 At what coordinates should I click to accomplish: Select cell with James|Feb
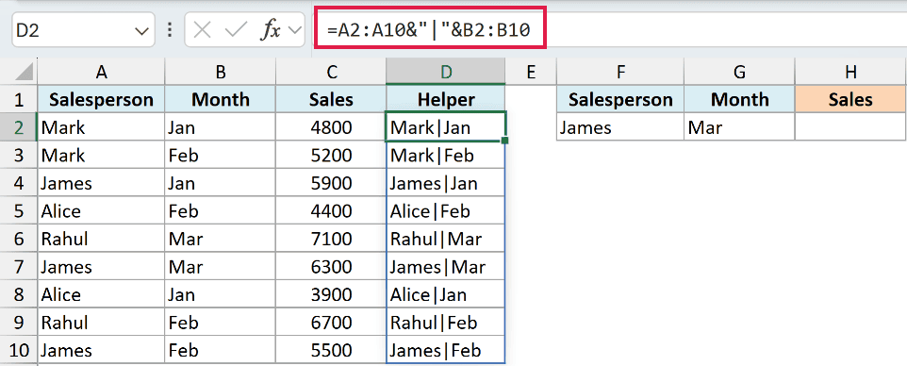tap(446, 350)
